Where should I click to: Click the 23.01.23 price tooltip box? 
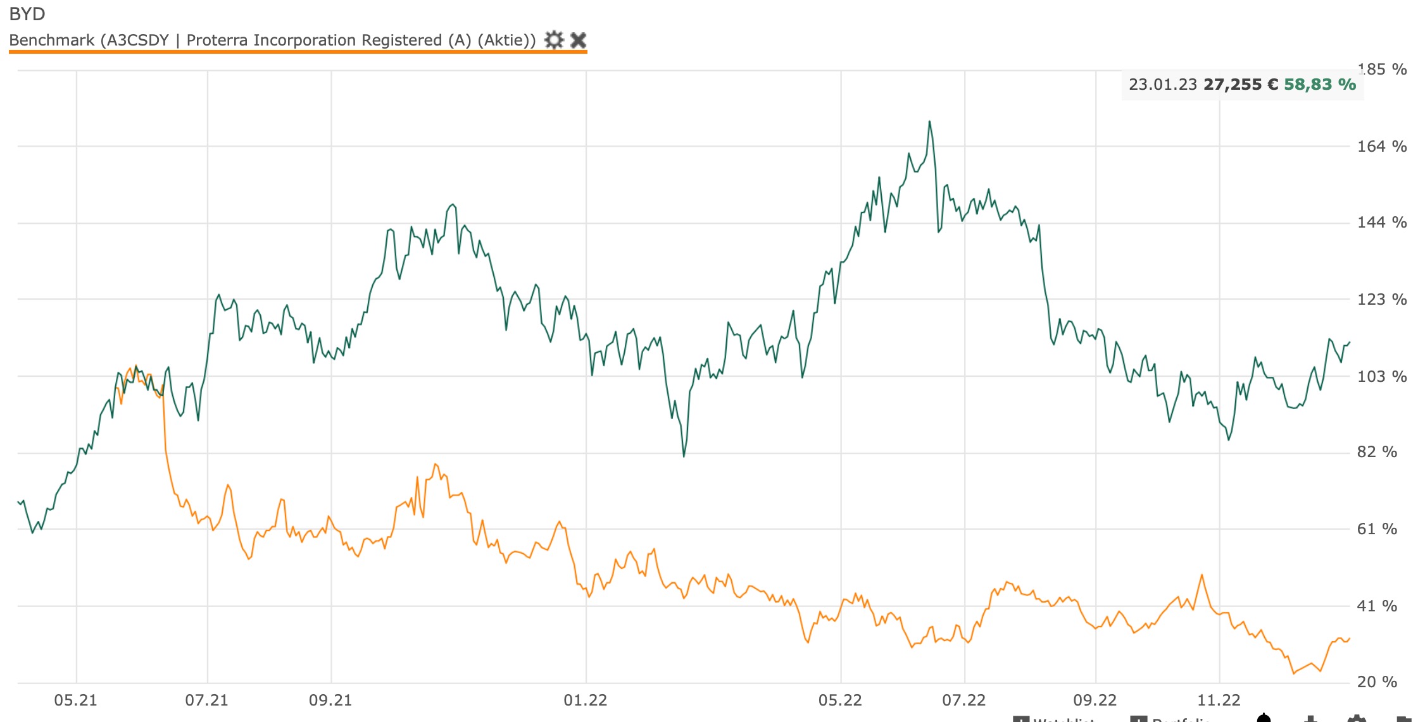(x=1242, y=85)
